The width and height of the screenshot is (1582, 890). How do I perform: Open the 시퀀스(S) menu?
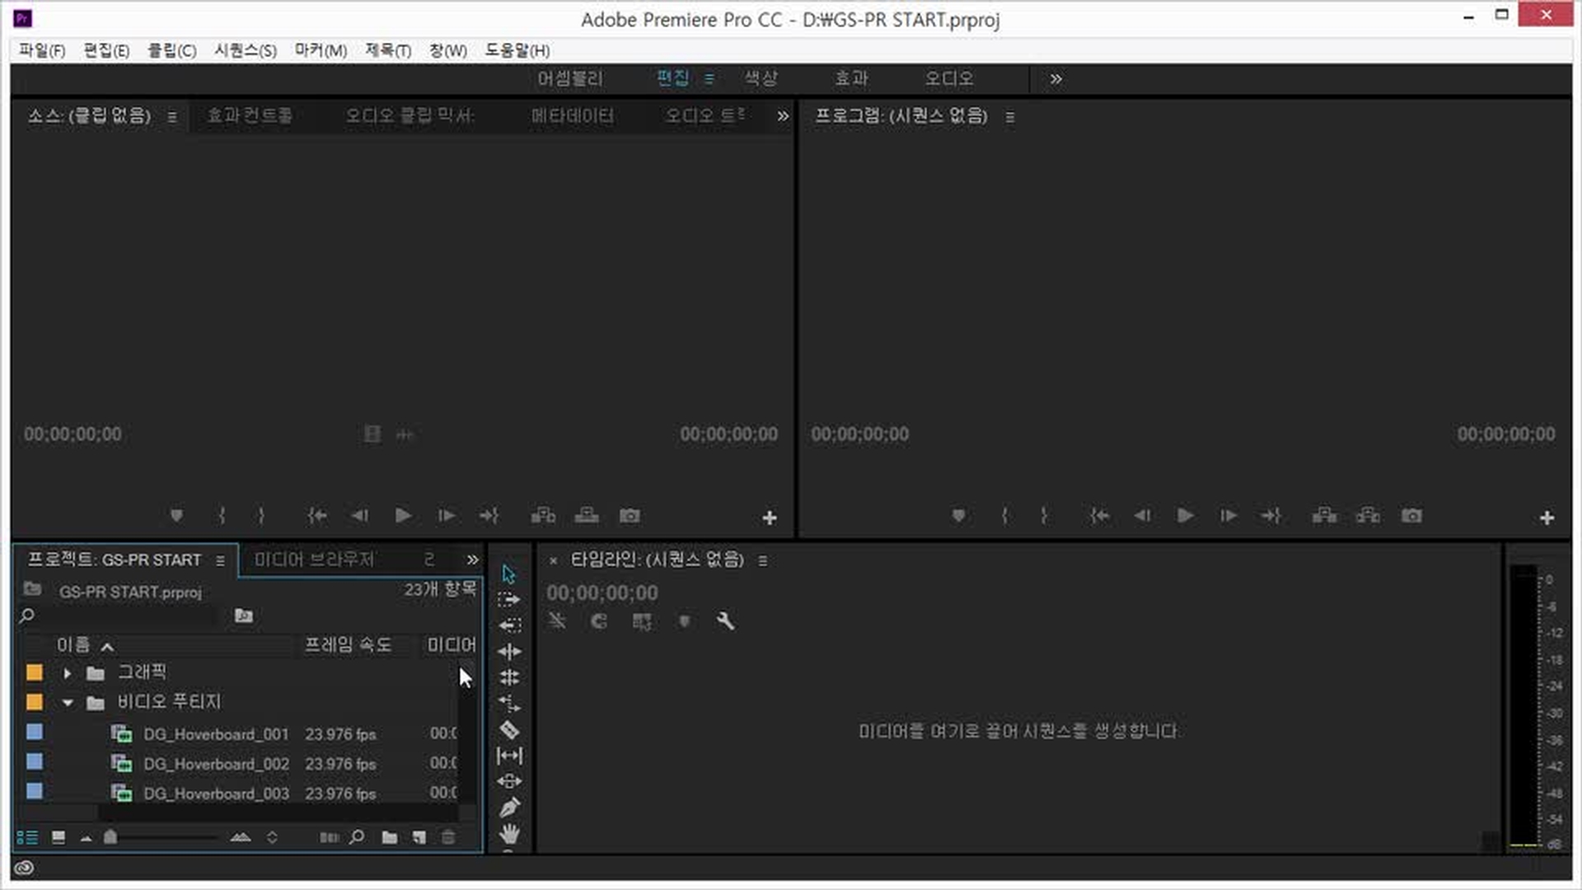[245, 50]
